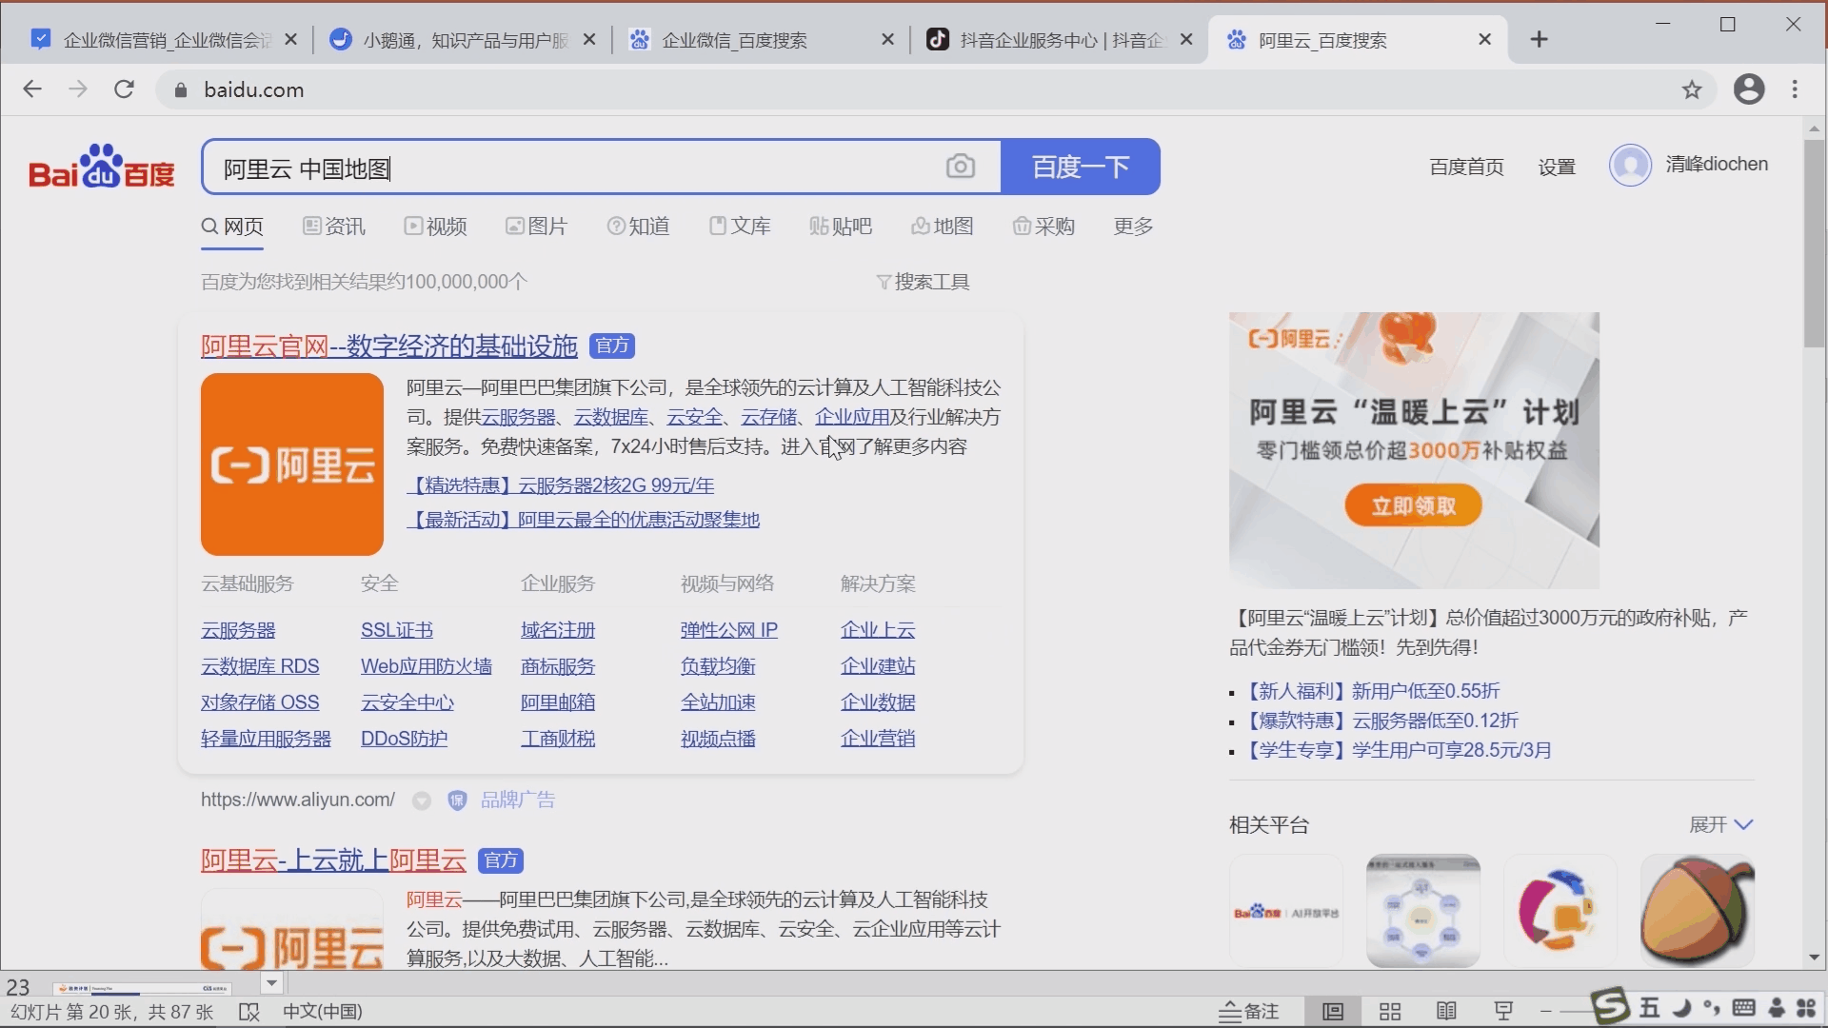Open the 弹性公网 IP link
This screenshot has height=1028, width=1828.
coord(729,630)
